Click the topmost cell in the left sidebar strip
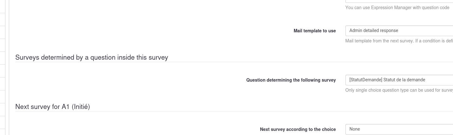This screenshot has height=135, width=453. coord(3,6)
